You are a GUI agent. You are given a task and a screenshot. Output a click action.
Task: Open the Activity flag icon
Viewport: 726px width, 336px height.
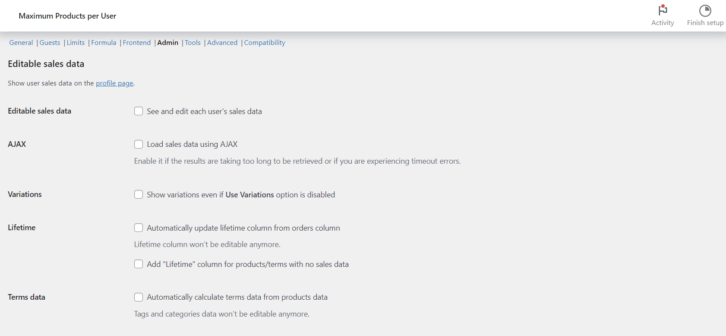pyautogui.click(x=663, y=10)
